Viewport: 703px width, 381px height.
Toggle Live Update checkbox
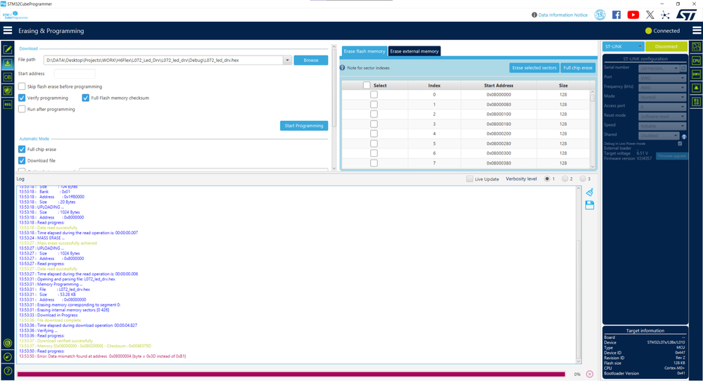469,179
